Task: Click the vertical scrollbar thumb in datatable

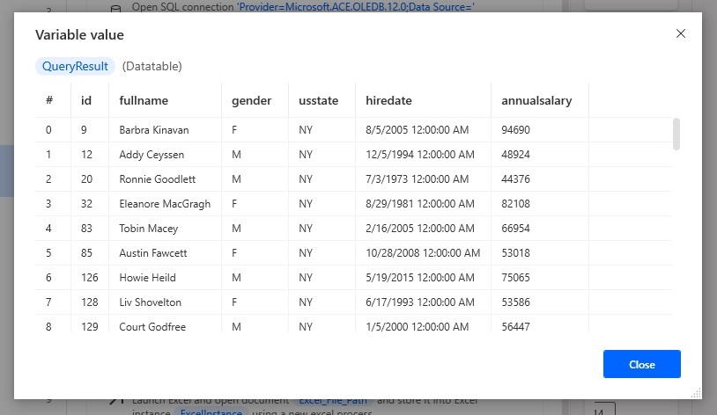Action: click(676, 134)
